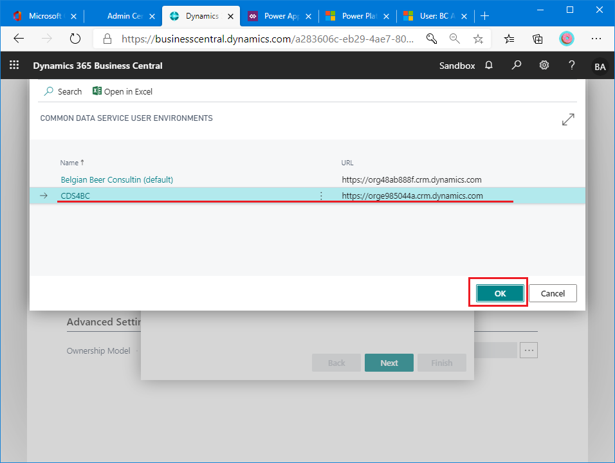Add page to favorites star
This screenshot has height=463, width=615.
[x=478, y=39]
